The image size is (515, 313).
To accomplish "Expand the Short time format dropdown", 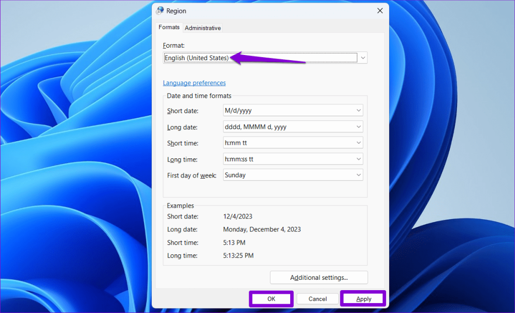I will click(359, 142).
